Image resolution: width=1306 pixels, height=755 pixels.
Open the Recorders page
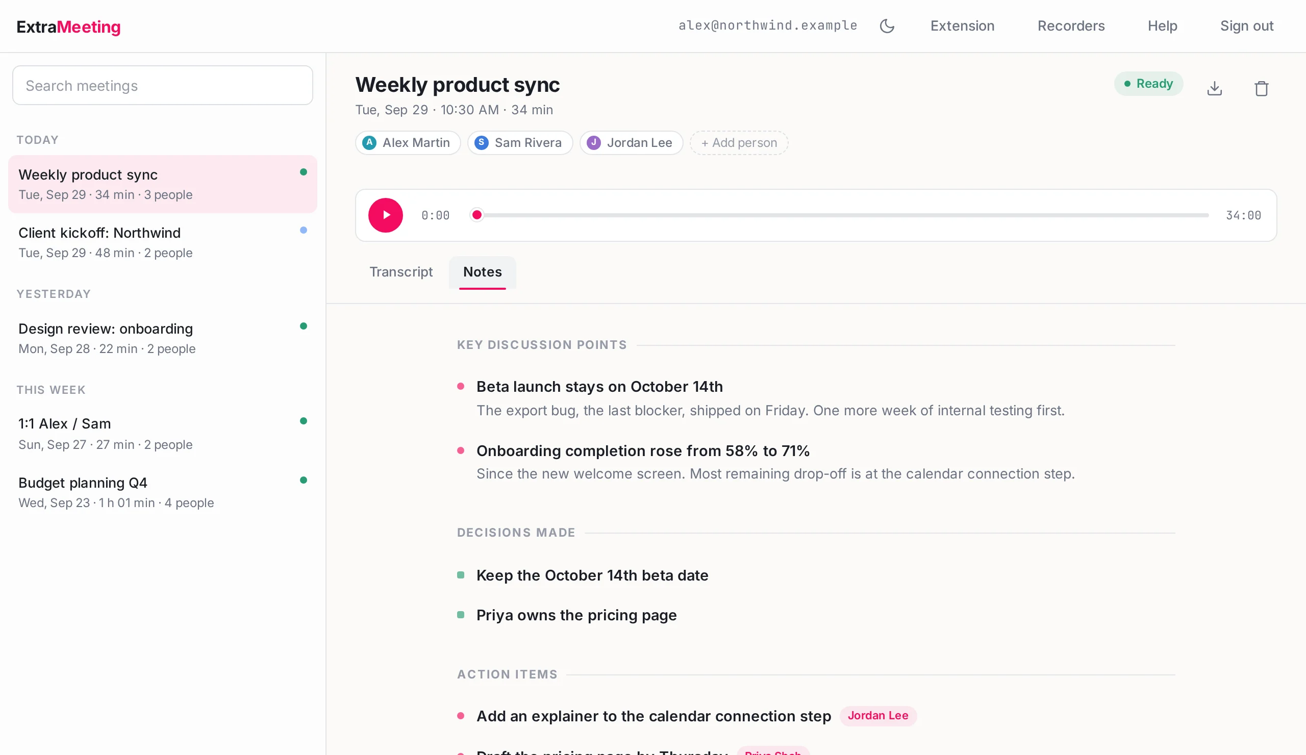coord(1071,26)
